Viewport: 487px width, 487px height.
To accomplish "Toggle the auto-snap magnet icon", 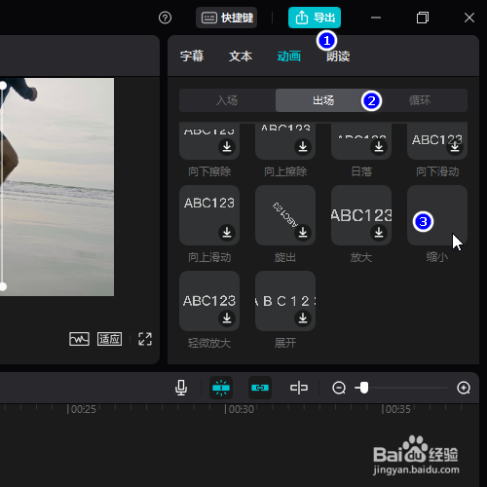I will [x=221, y=388].
